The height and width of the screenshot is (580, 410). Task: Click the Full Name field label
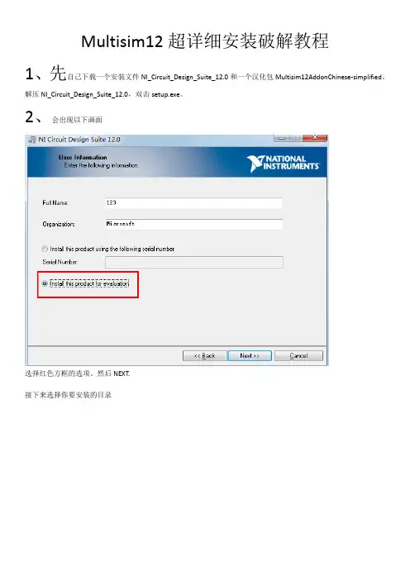point(55,202)
